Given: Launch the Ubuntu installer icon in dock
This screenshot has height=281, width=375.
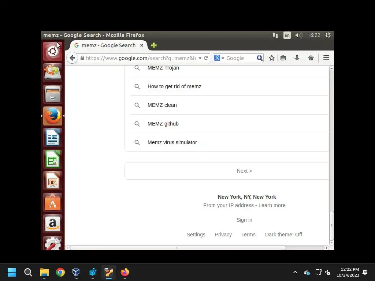Looking at the screenshot, I should pos(53,73).
